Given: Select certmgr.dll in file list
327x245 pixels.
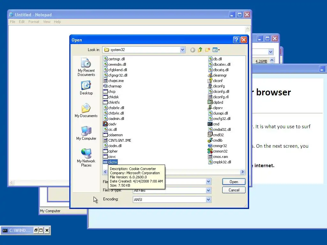Looking at the screenshot, I should pos(114,59).
